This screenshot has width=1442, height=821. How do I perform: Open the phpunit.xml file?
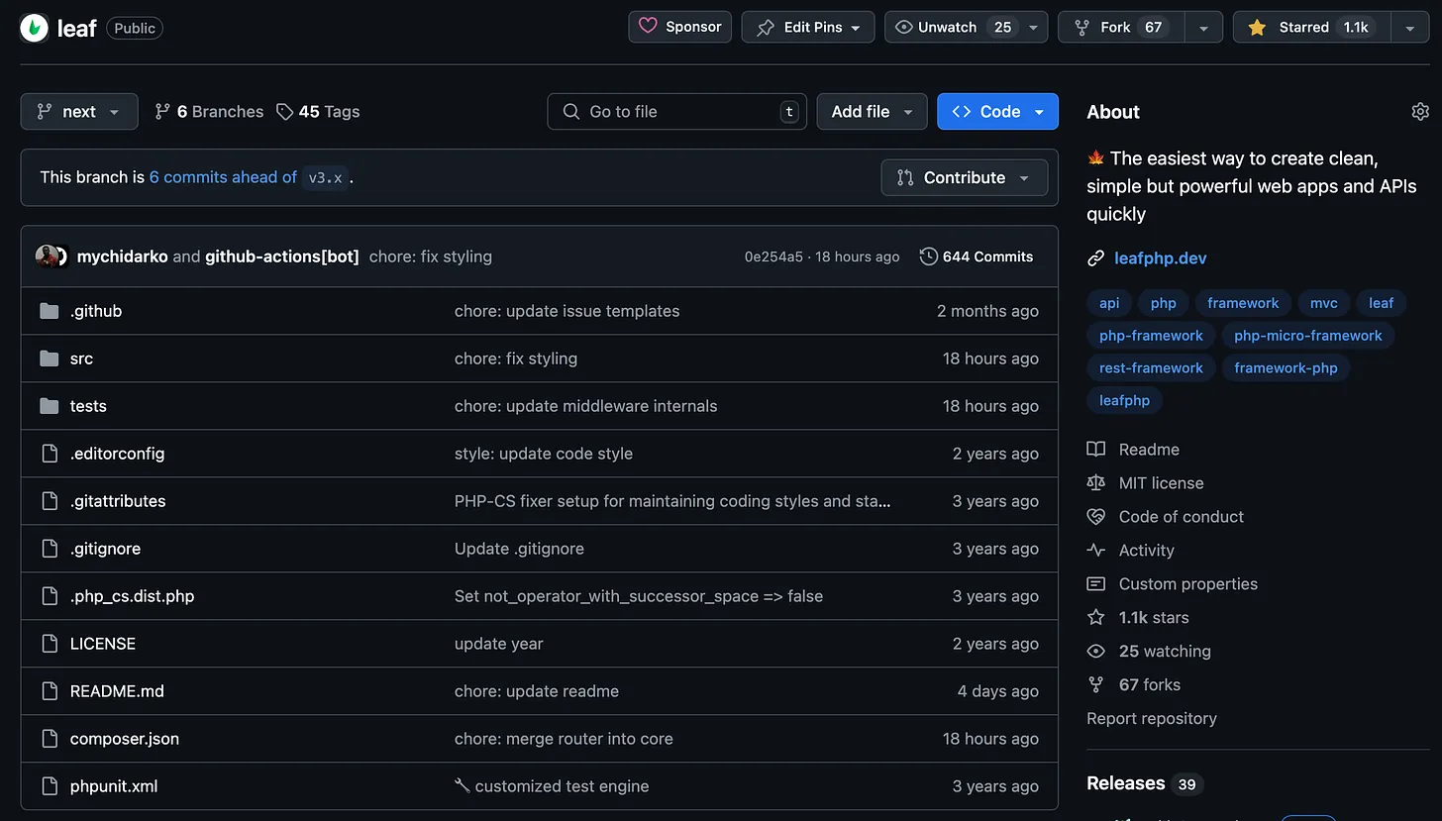tap(114, 786)
